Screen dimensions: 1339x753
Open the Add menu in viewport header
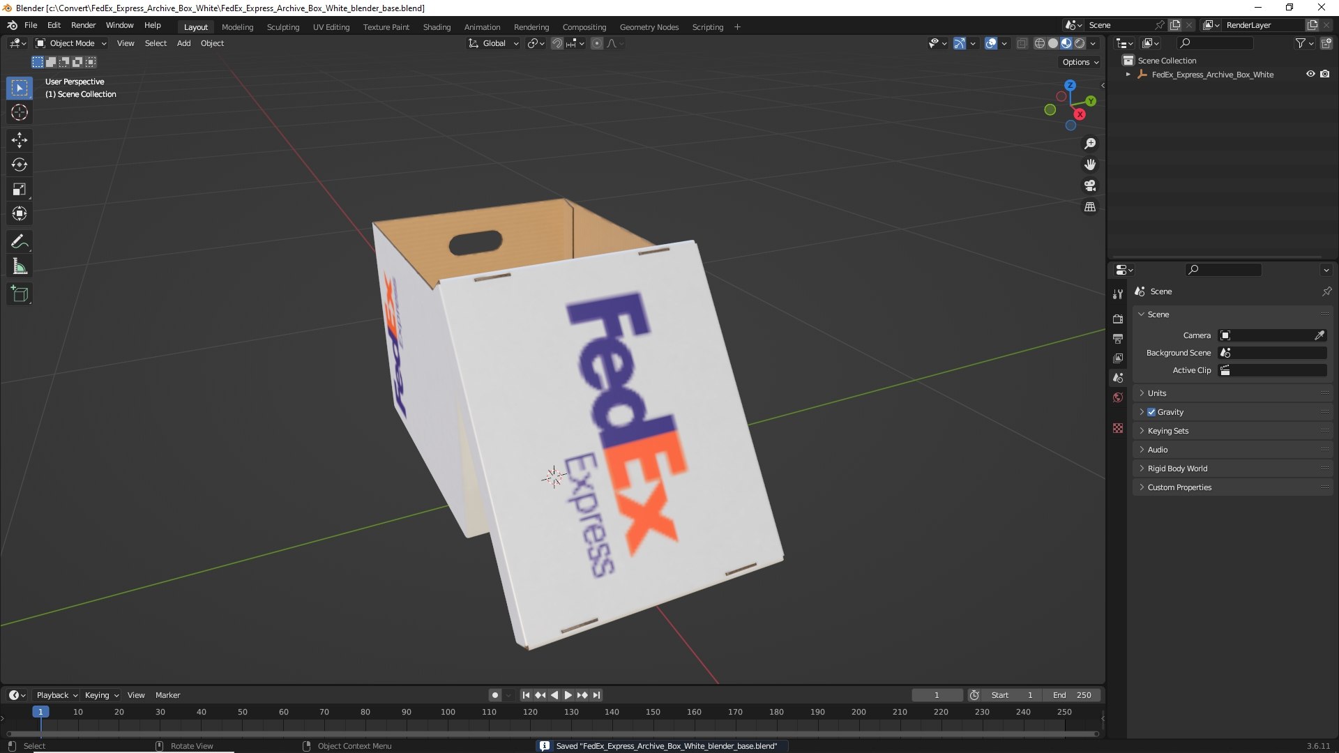pos(183,43)
